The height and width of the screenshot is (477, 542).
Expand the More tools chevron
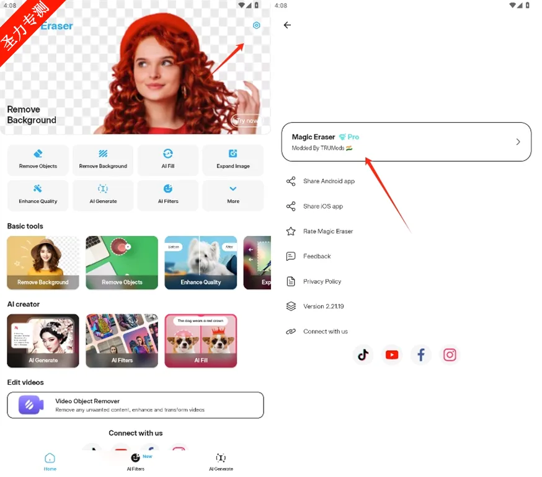tap(233, 188)
